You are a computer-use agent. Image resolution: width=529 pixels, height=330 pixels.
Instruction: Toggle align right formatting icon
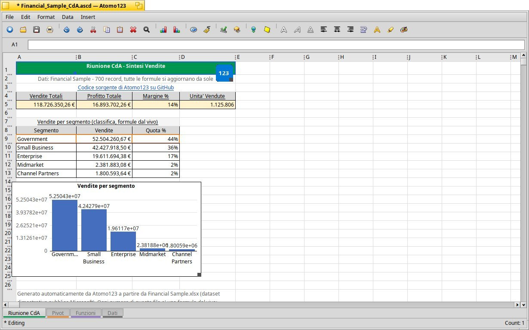(x=351, y=30)
